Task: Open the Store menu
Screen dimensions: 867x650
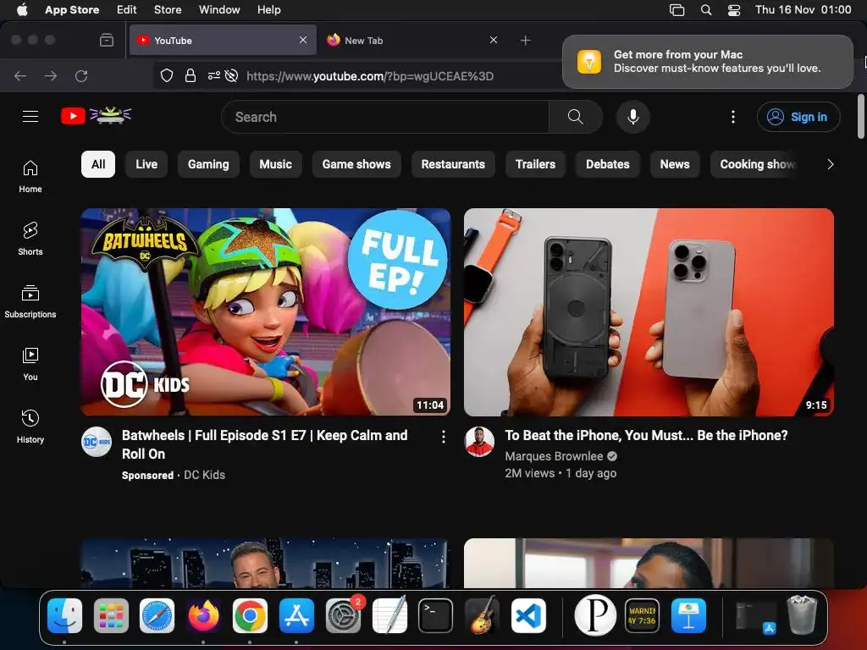Action: [168, 9]
